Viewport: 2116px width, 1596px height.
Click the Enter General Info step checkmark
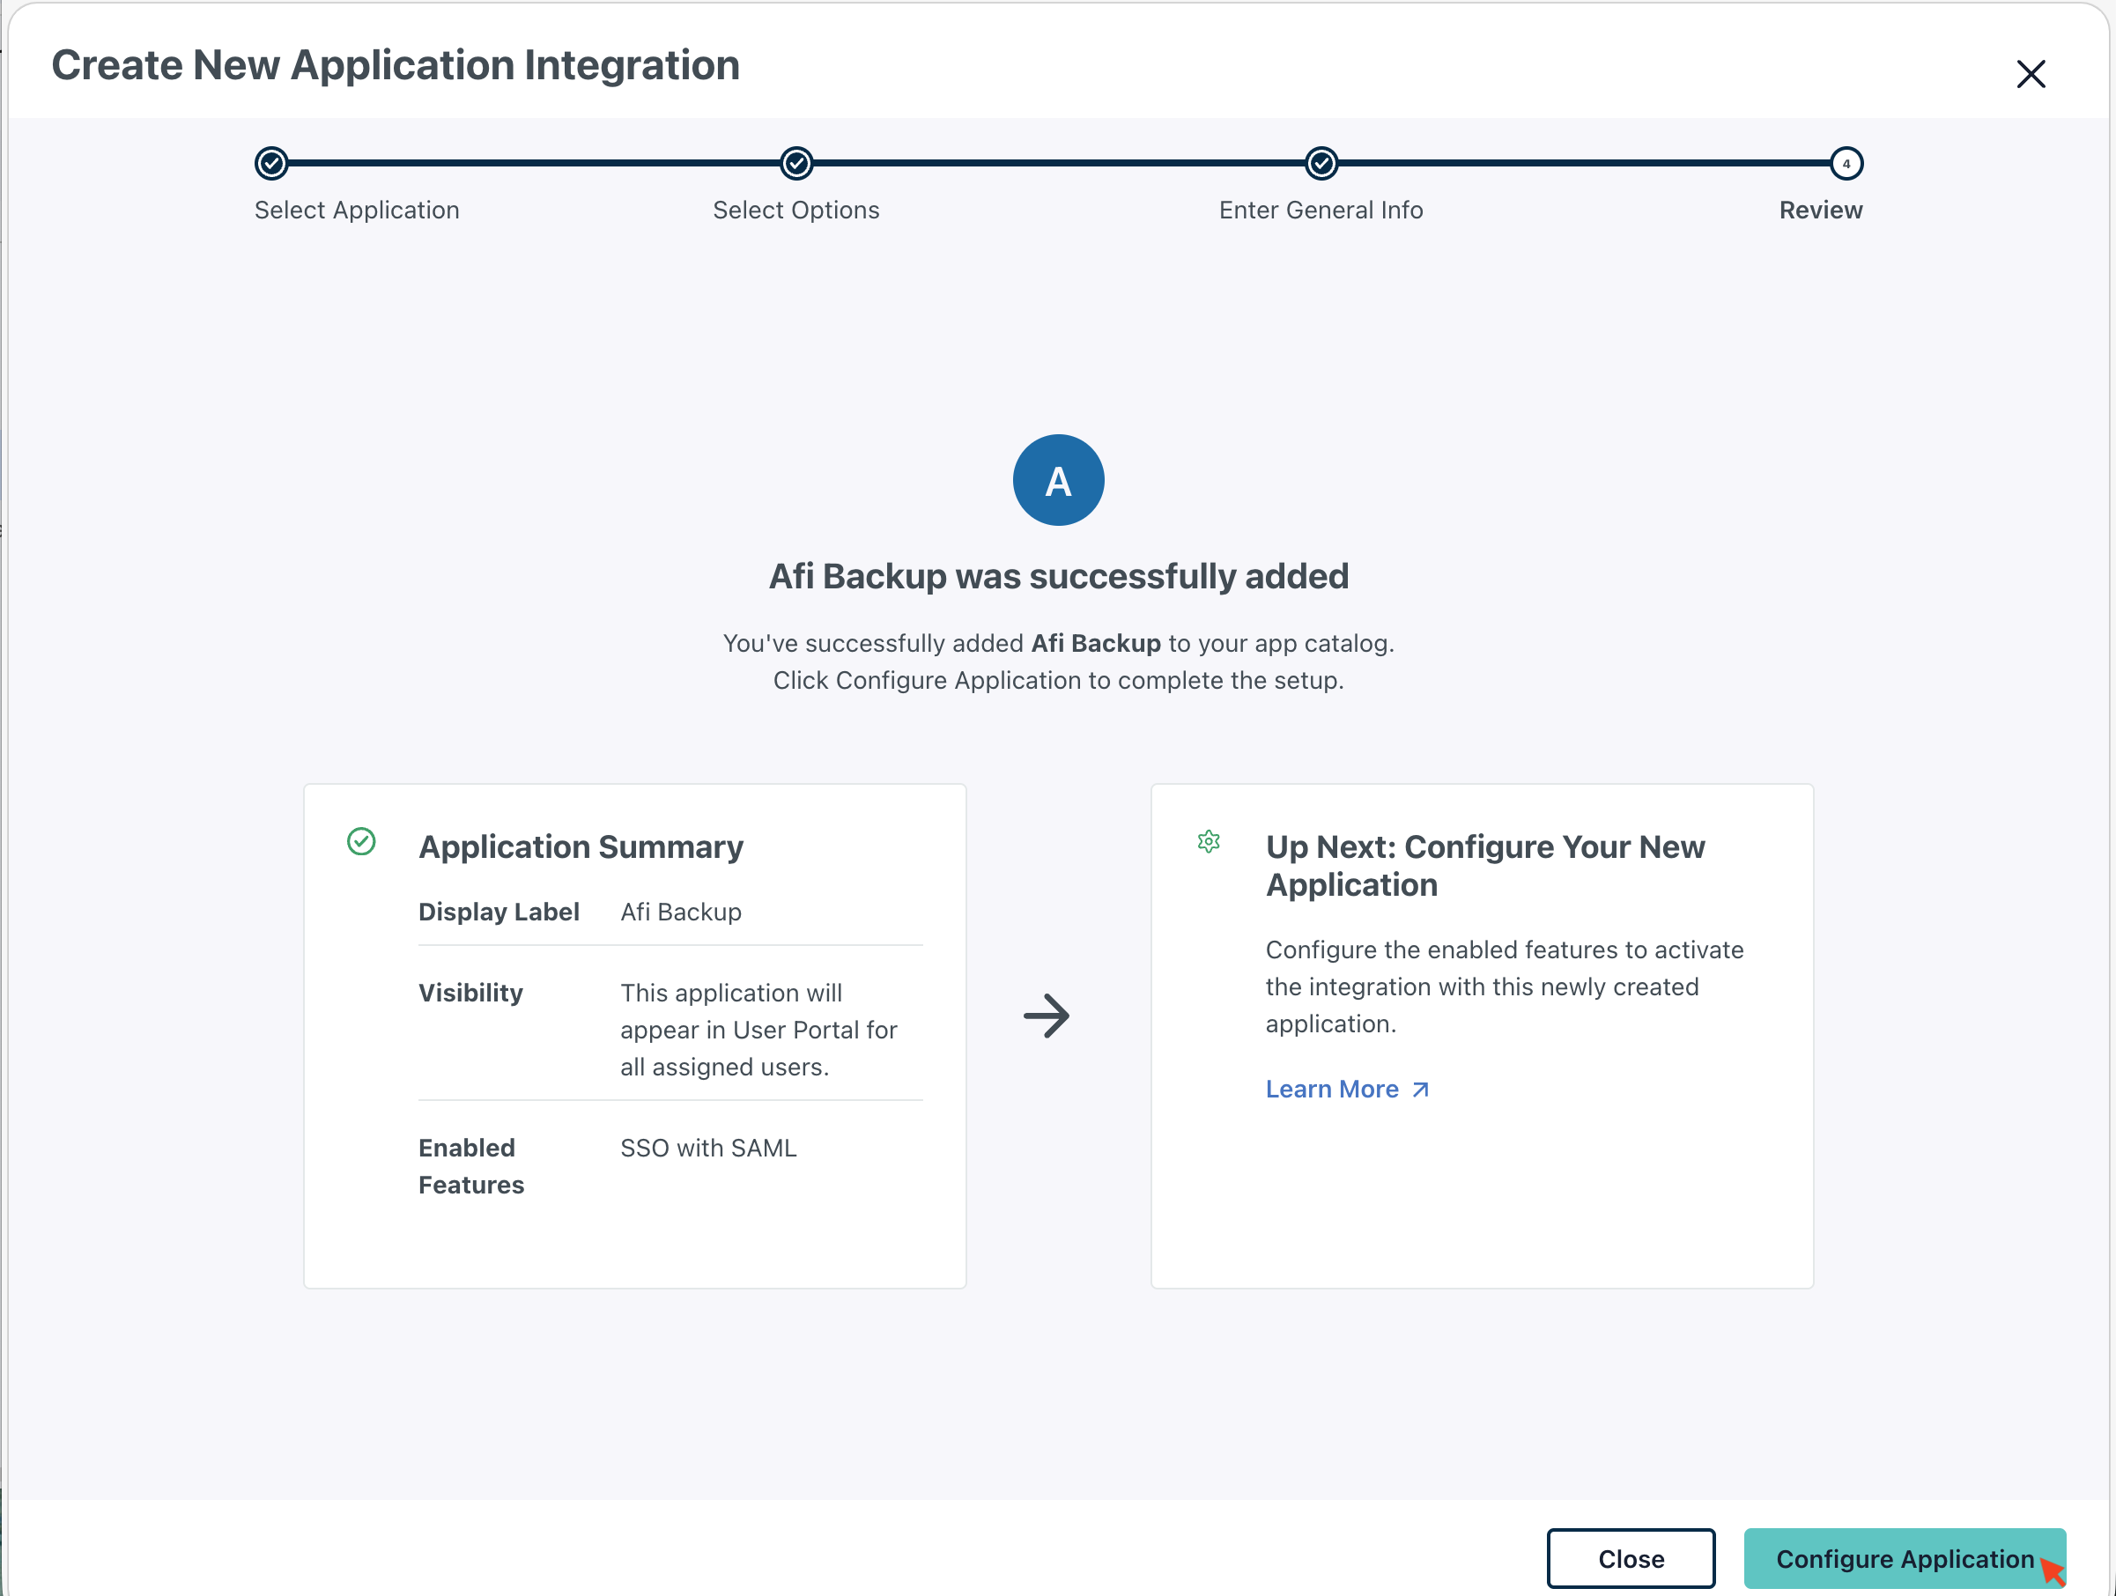(x=1321, y=164)
